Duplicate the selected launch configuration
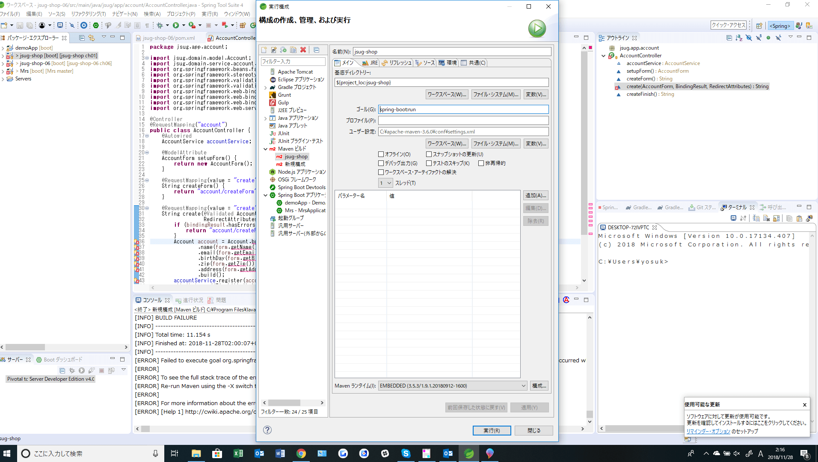818x462 pixels. pyautogui.click(x=293, y=50)
